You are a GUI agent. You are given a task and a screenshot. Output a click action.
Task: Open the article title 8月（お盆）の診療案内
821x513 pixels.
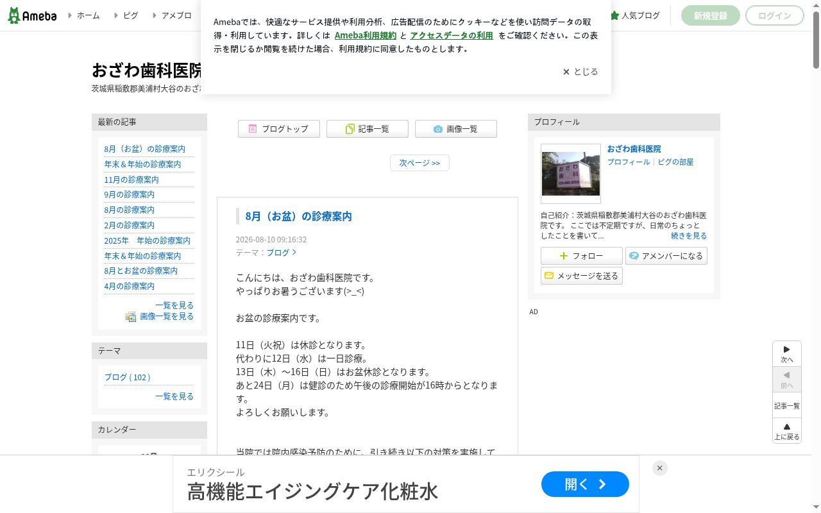coord(299,216)
